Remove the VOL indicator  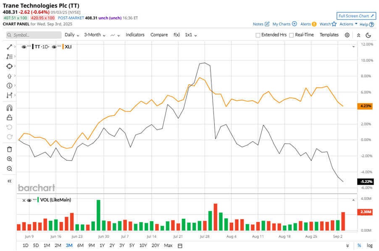(24, 201)
